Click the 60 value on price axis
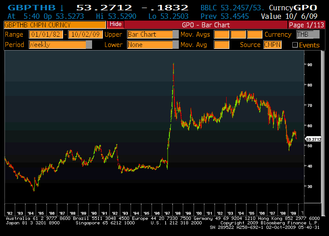The width and height of the screenshot is (329, 236). coord(310,126)
